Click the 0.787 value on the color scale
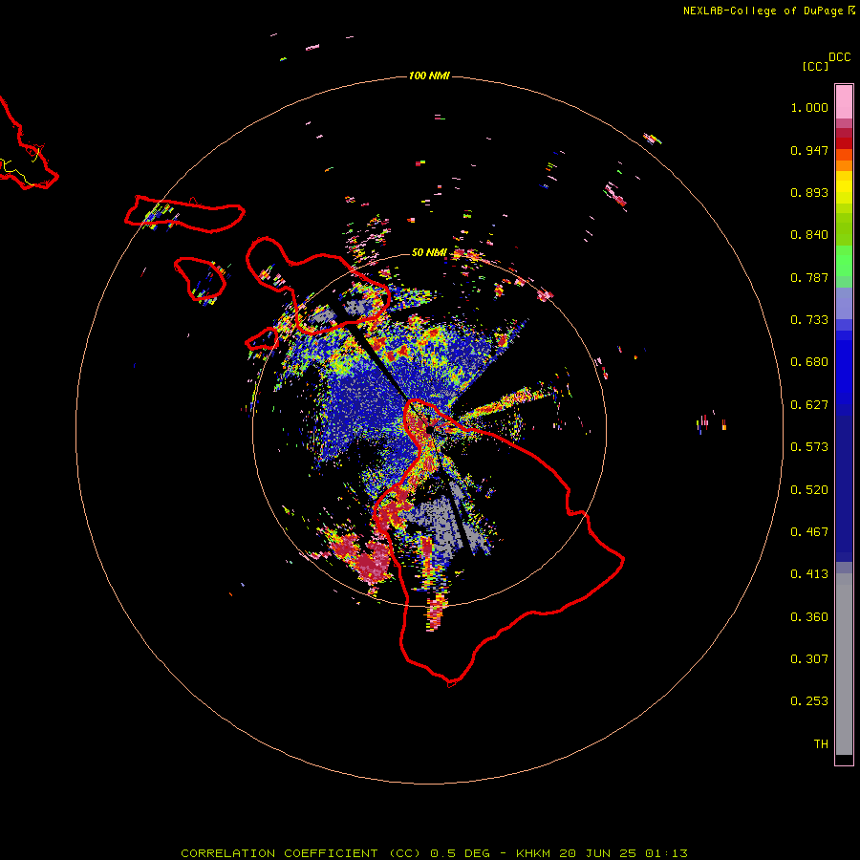This screenshot has height=860, width=860. (x=809, y=277)
